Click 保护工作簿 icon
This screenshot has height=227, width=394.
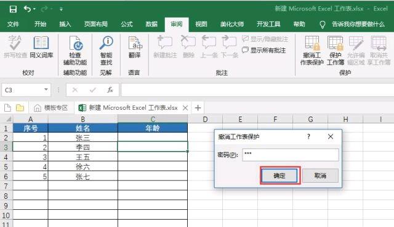tap(335, 50)
